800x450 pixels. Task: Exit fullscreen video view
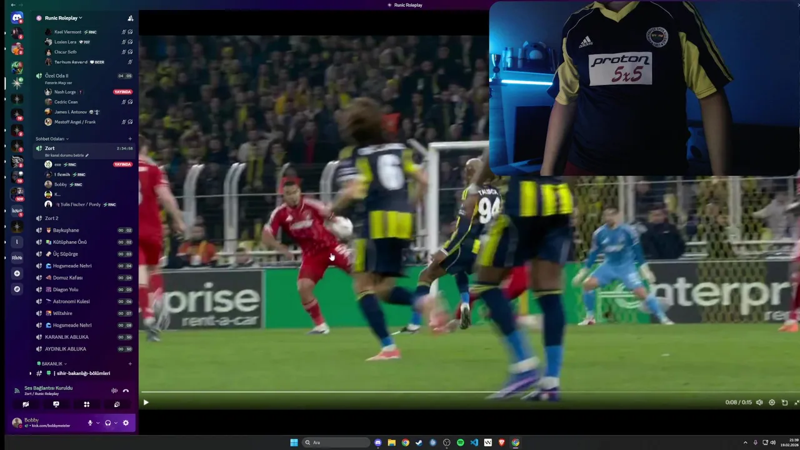pyautogui.click(x=796, y=402)
